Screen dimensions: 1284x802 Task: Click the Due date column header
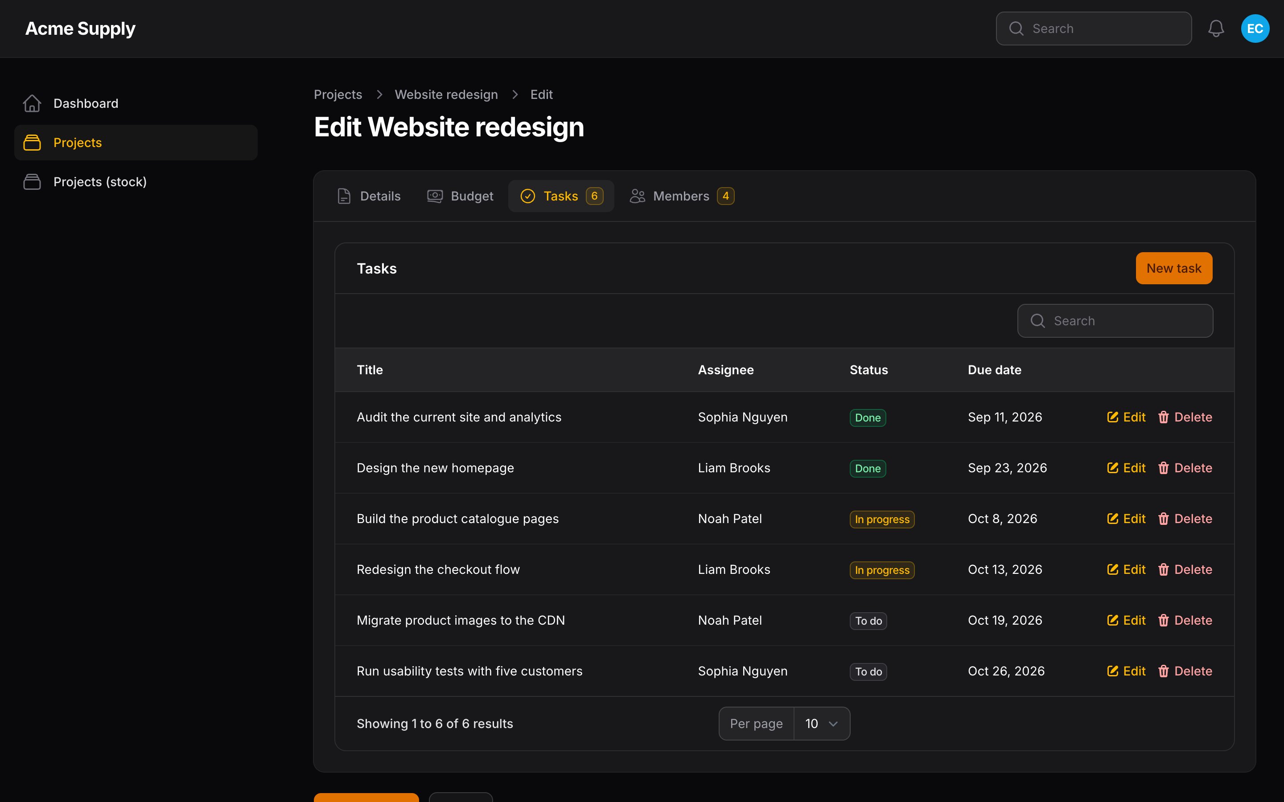[994, 370]
